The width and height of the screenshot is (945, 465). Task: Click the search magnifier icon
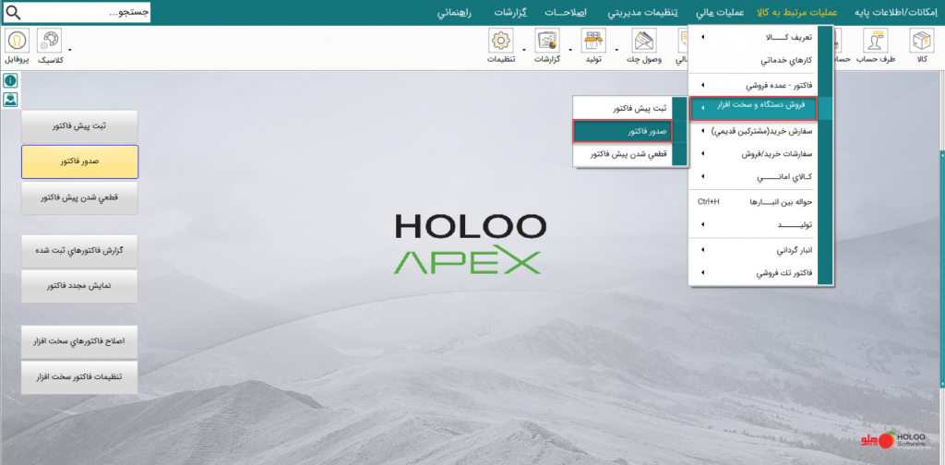coord(13,13)
